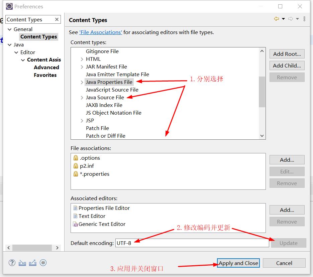Click the Add Root... button
313x277 pixels.
[287, 54]
